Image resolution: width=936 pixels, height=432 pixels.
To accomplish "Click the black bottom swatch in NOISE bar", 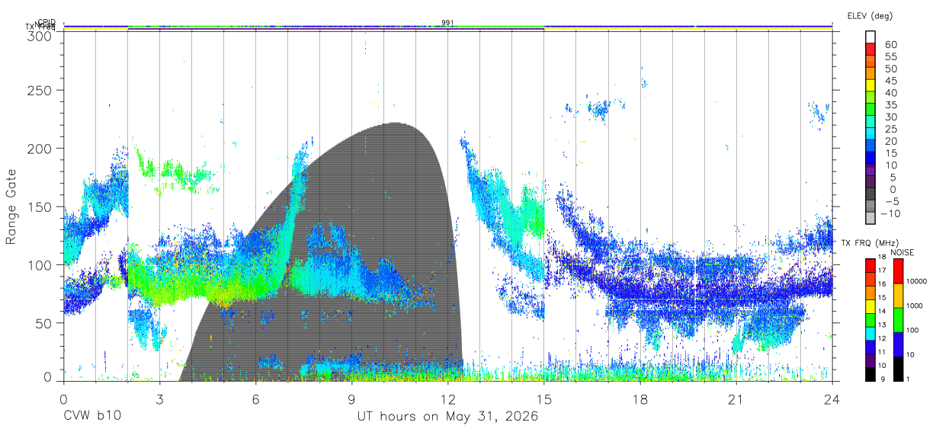I will coord(897,369).
